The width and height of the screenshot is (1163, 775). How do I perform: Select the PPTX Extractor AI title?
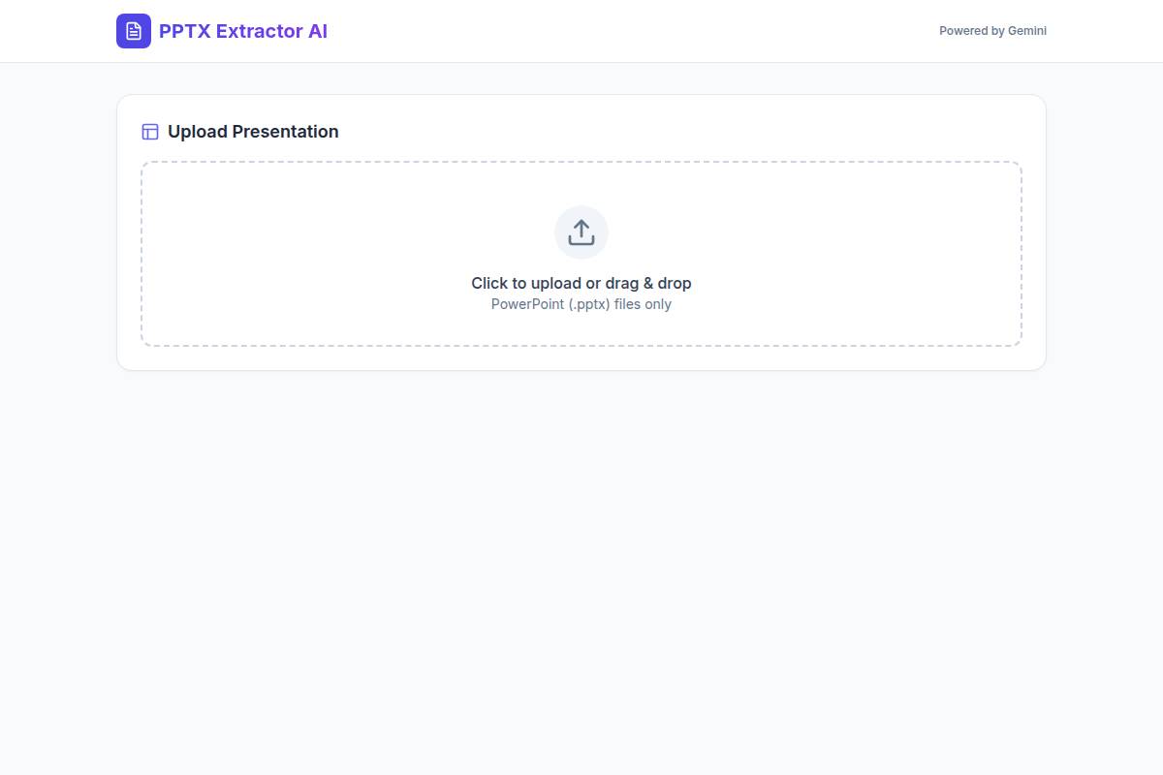coord(242,31)
